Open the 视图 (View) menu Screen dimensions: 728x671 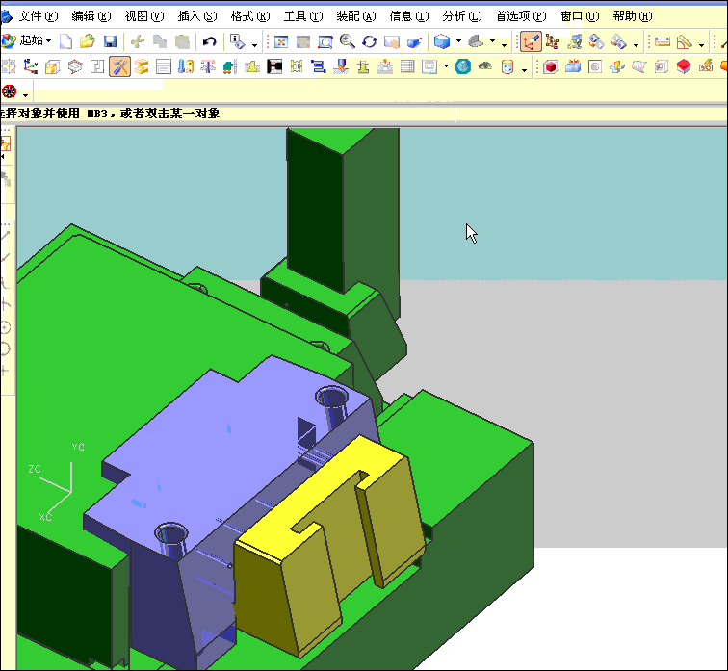point(143,16)
